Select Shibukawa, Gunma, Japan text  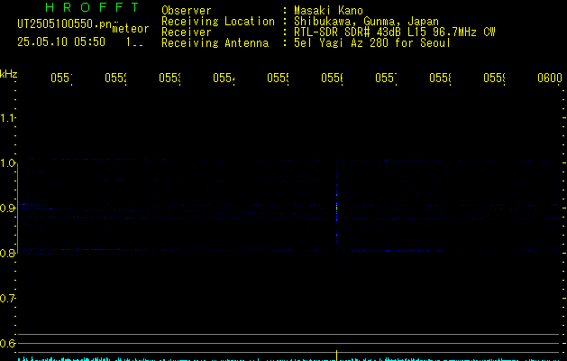tap(366, 22)
